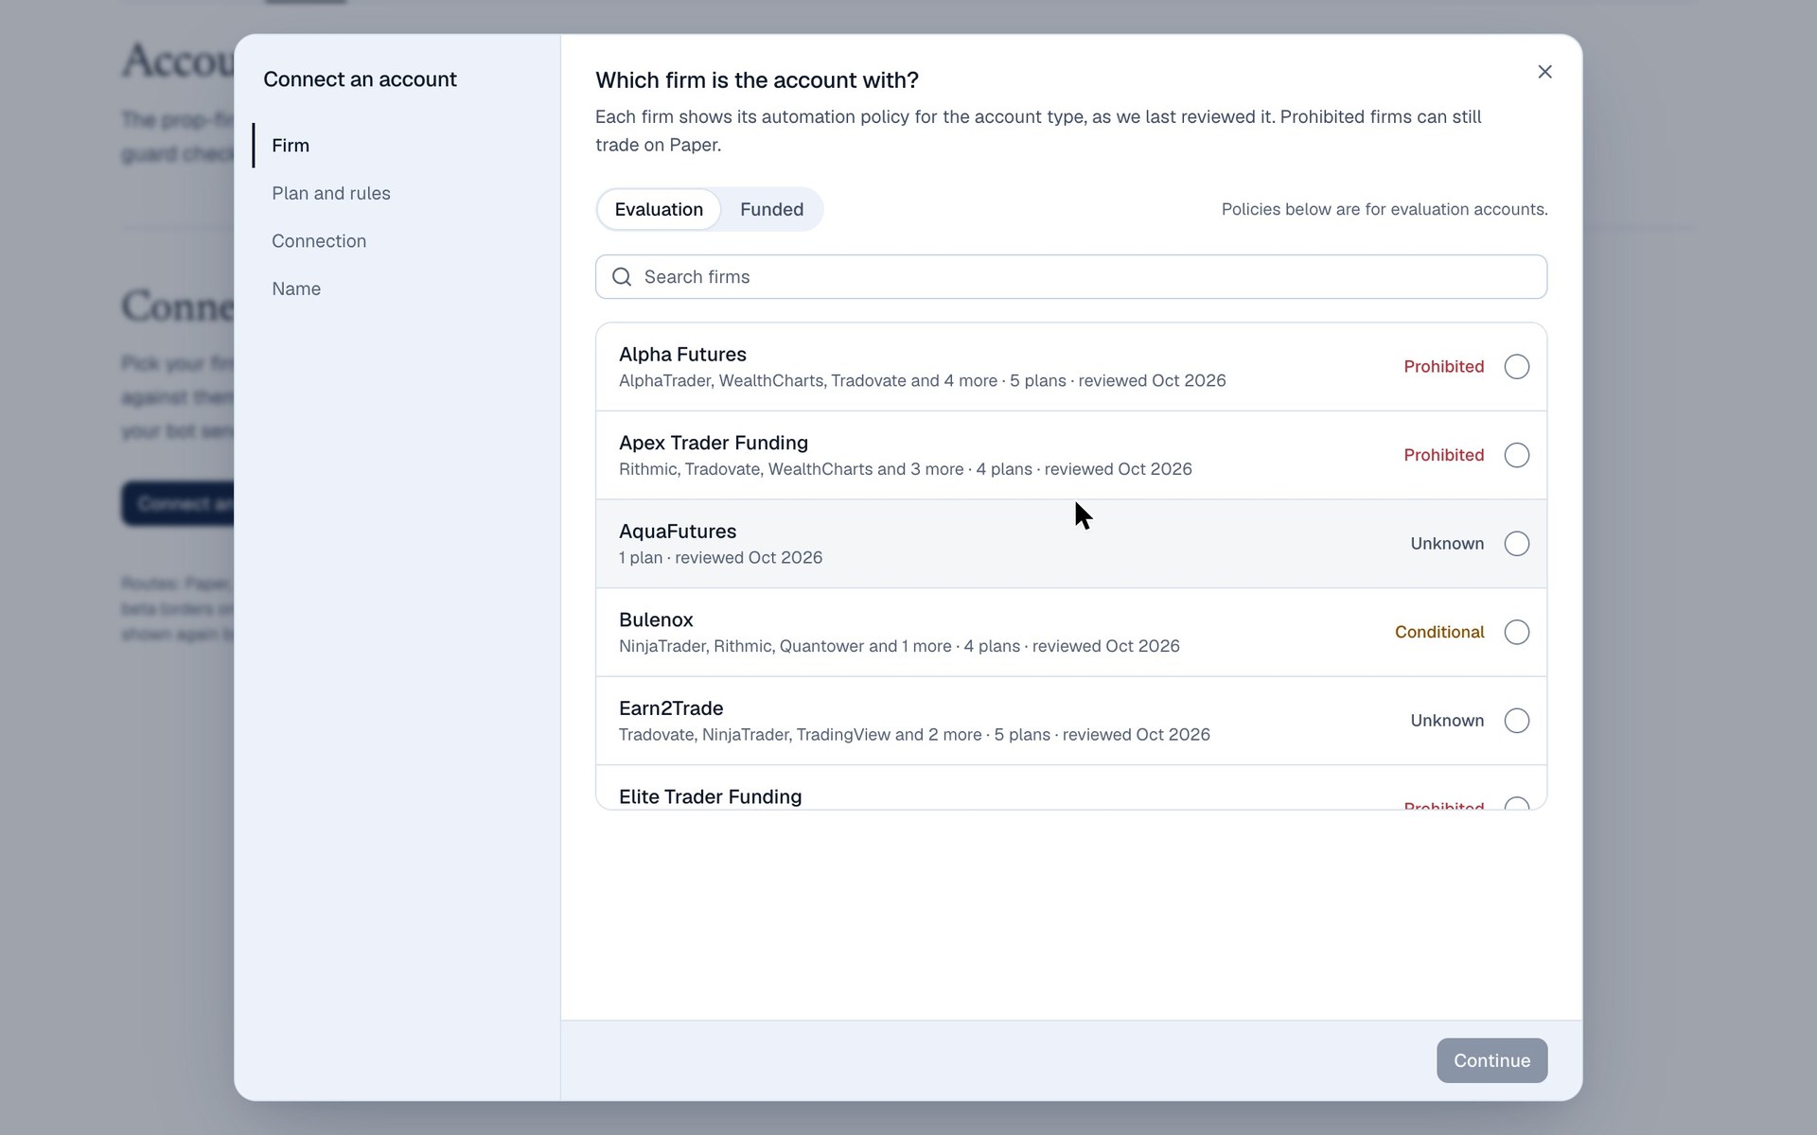Switch to the Evaluation account type
1817x1135 pixels.
coord(659,209)
